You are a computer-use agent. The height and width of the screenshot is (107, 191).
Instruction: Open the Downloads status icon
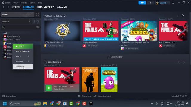(x=79, y=96)
